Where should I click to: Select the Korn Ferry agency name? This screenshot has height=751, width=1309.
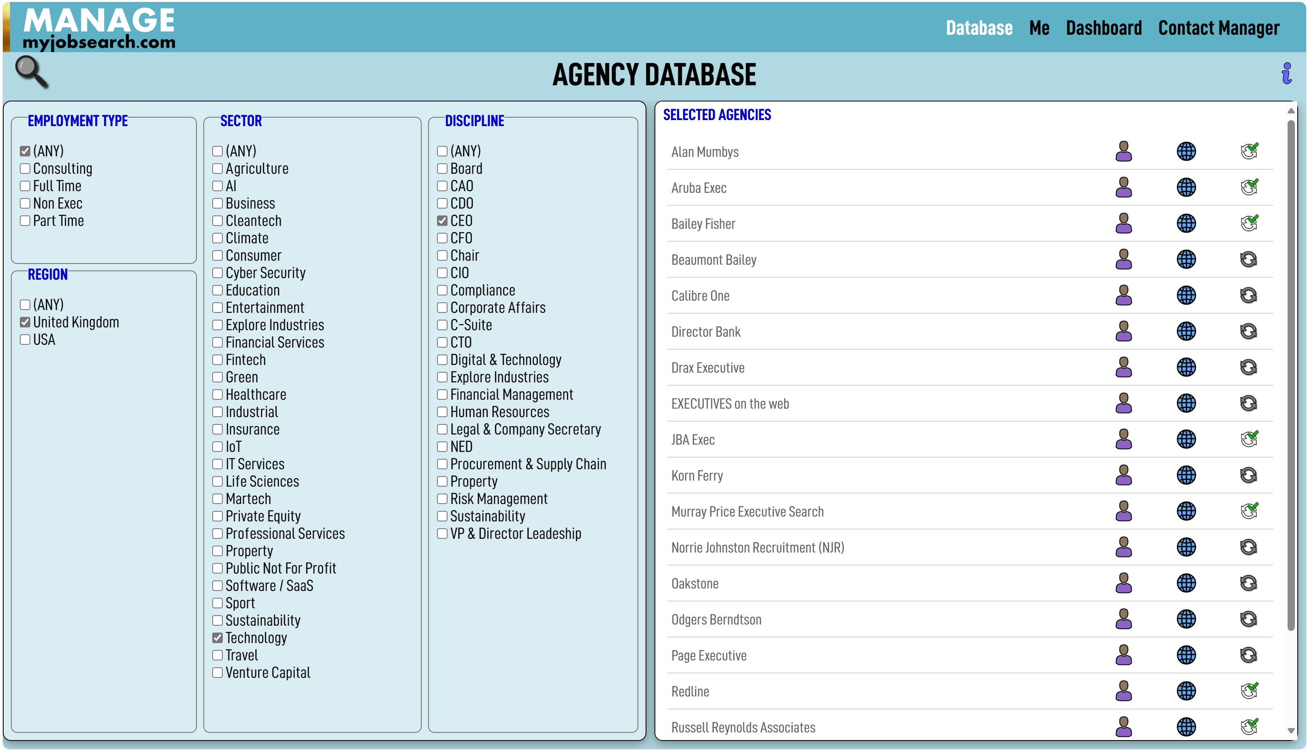pyautogui.click(x=697, y=476)
